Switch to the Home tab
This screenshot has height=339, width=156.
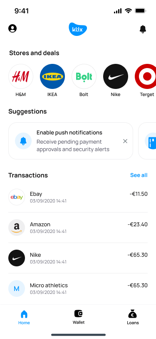pyautogui.click(x=24, y=317)
